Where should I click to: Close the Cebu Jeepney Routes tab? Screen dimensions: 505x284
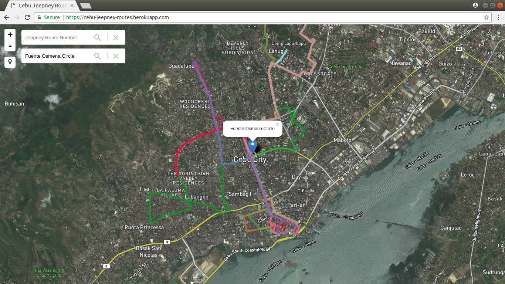click(x=72, y=6)
